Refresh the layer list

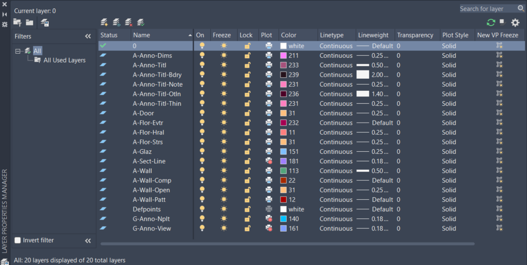click(x=491, y=22)
